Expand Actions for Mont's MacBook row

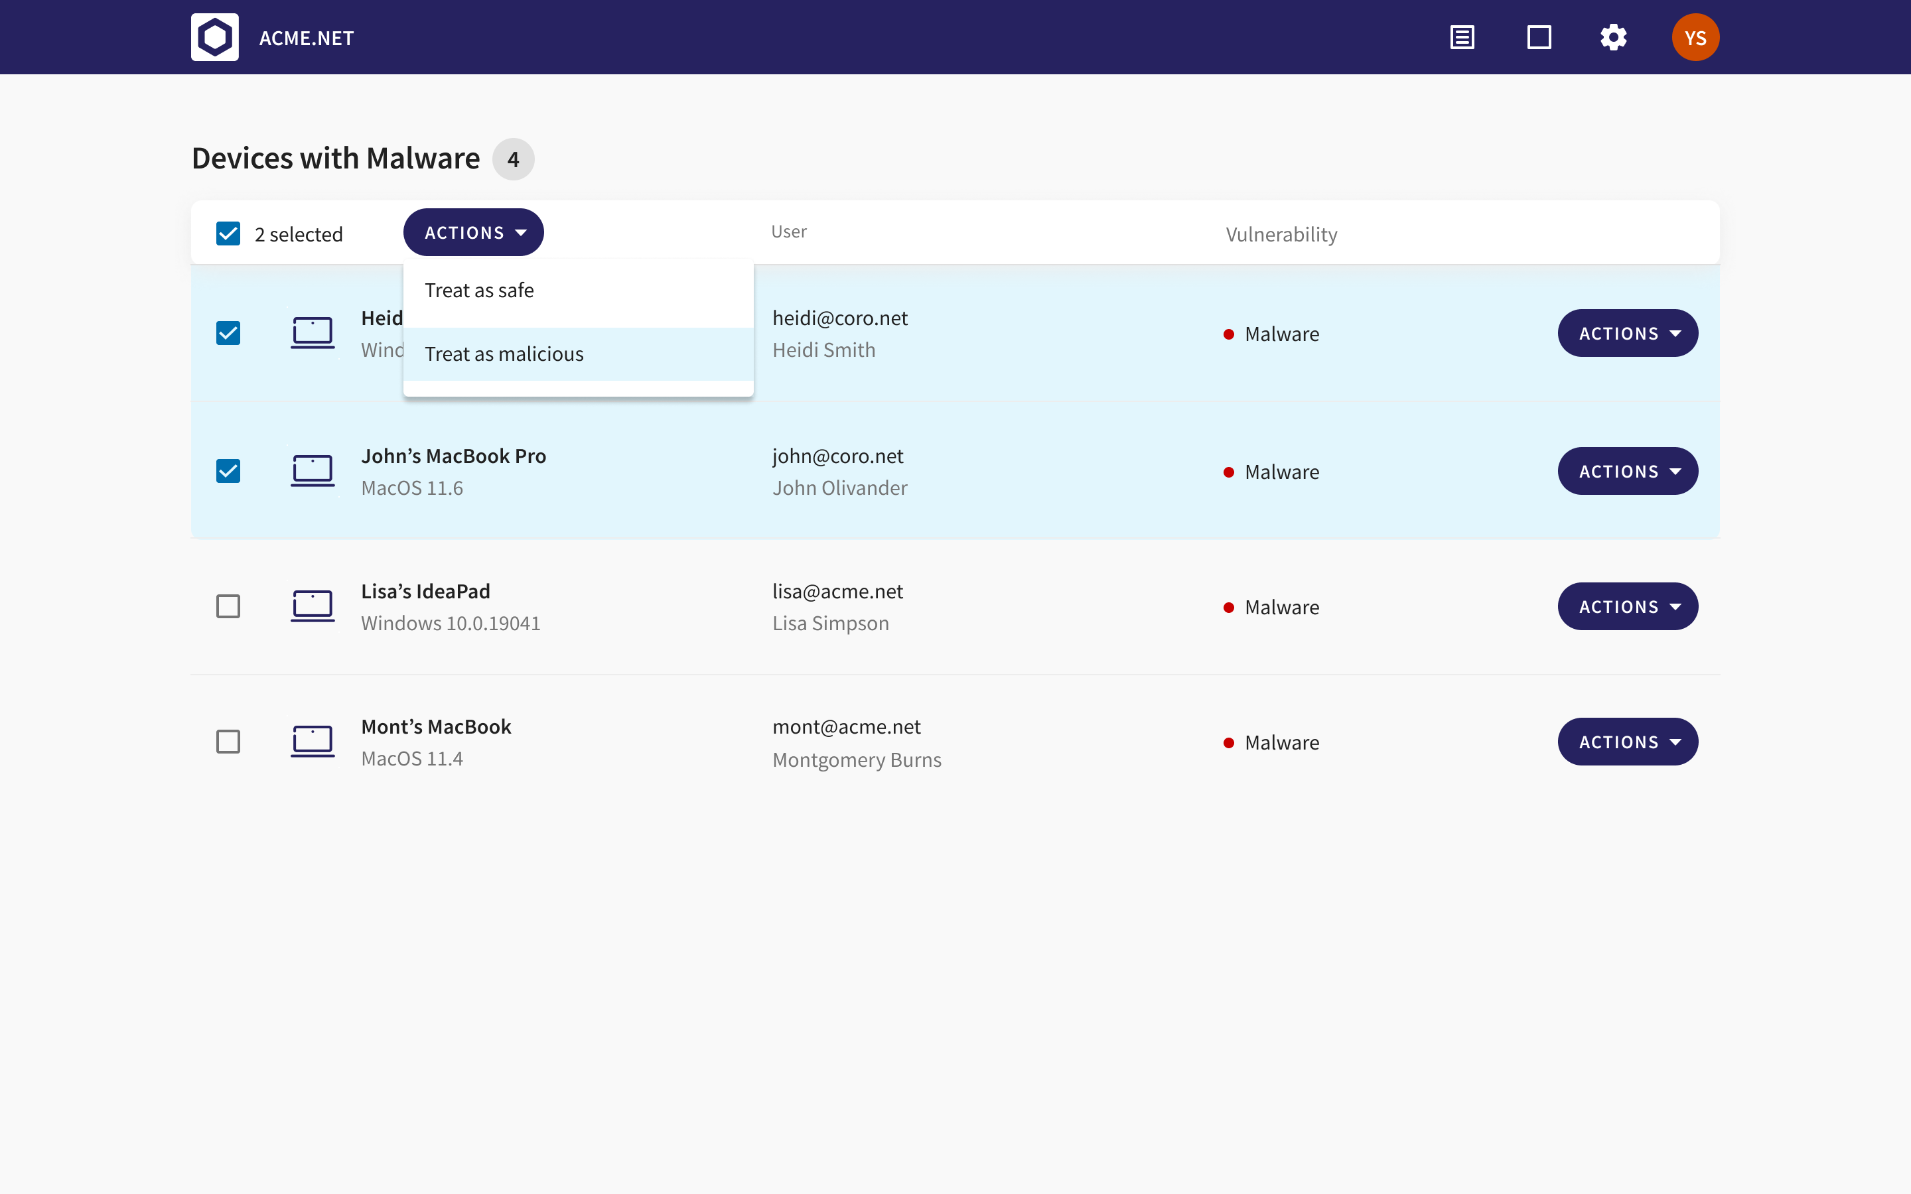pyautogui.click(x=1628, y=742)
